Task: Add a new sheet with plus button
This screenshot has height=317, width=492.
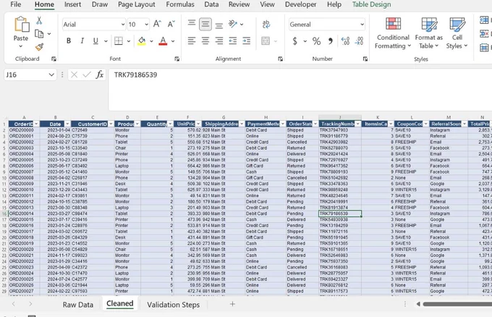Action: (232, 304)
